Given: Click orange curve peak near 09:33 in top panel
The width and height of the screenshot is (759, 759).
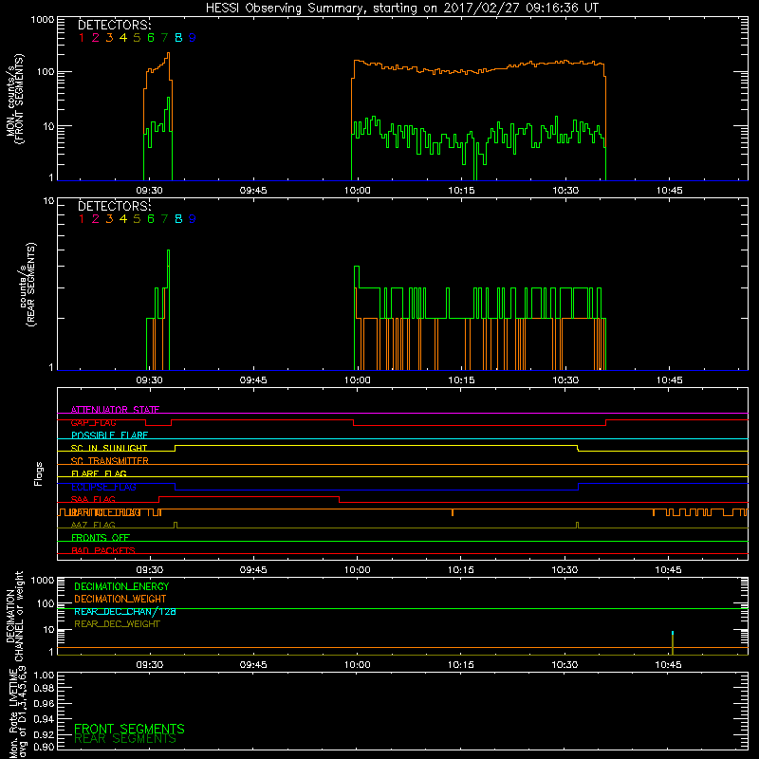Looking at the screenshot, I should coord(168,53).
